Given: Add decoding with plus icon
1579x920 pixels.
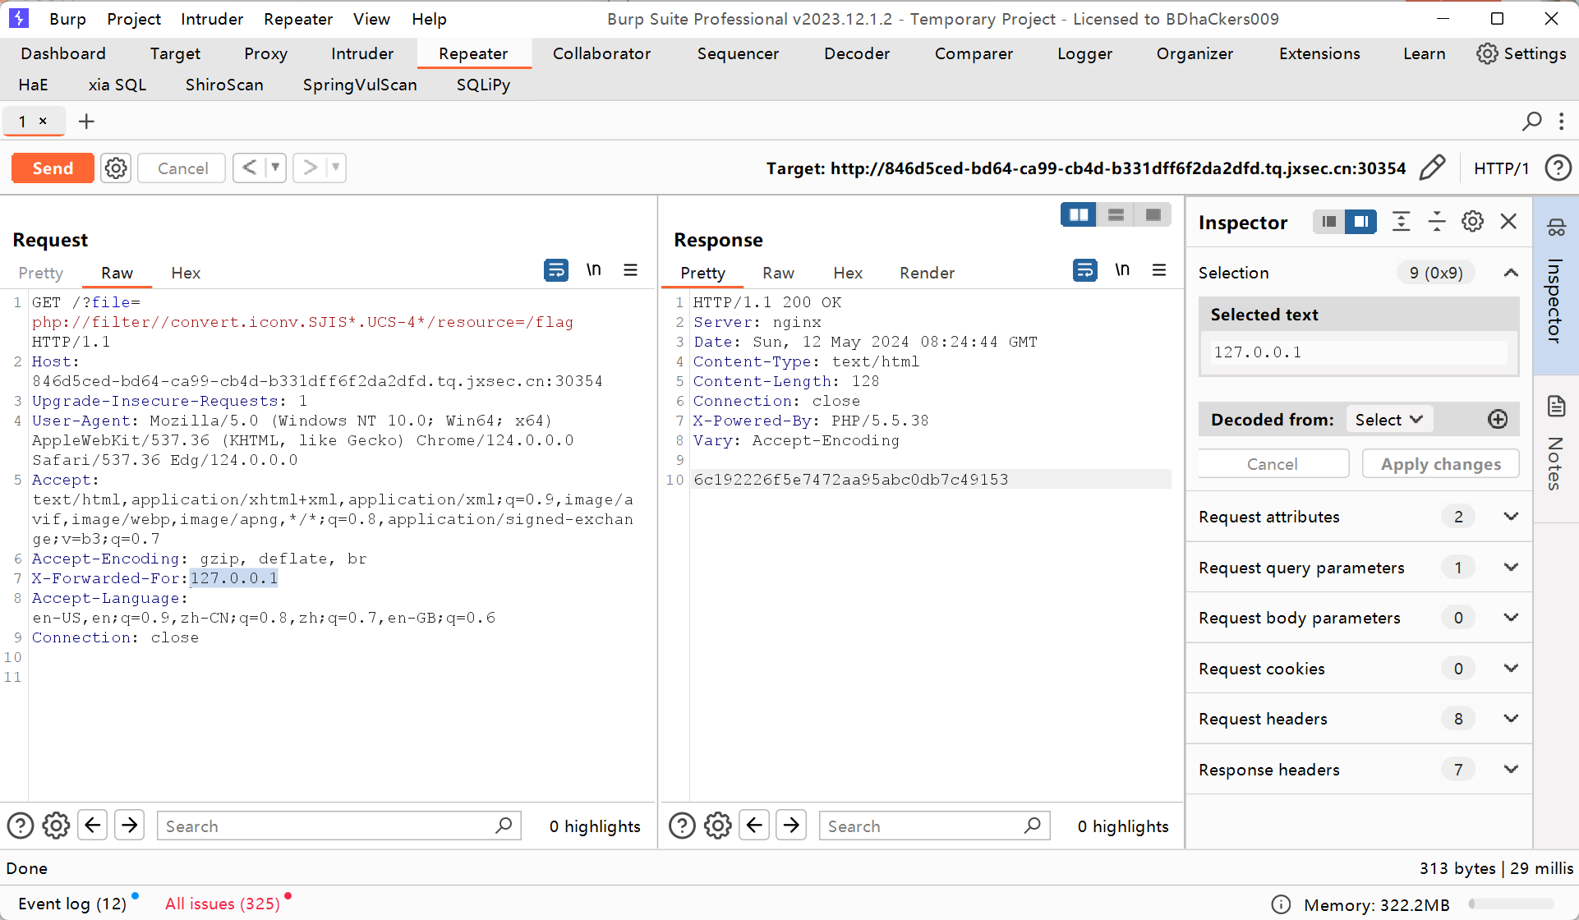Looking at the screenshot, I should tap(1498, 420).
